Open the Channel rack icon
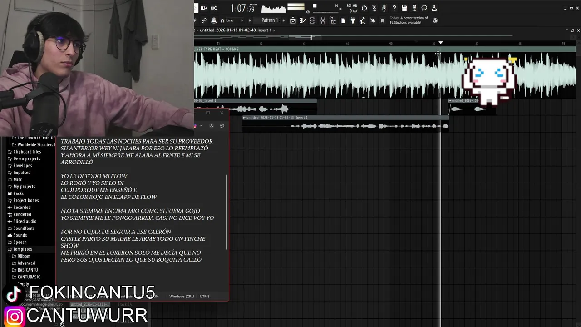This screenshot has width=581, height=327. pyautogui.click(x=313, y=20)
